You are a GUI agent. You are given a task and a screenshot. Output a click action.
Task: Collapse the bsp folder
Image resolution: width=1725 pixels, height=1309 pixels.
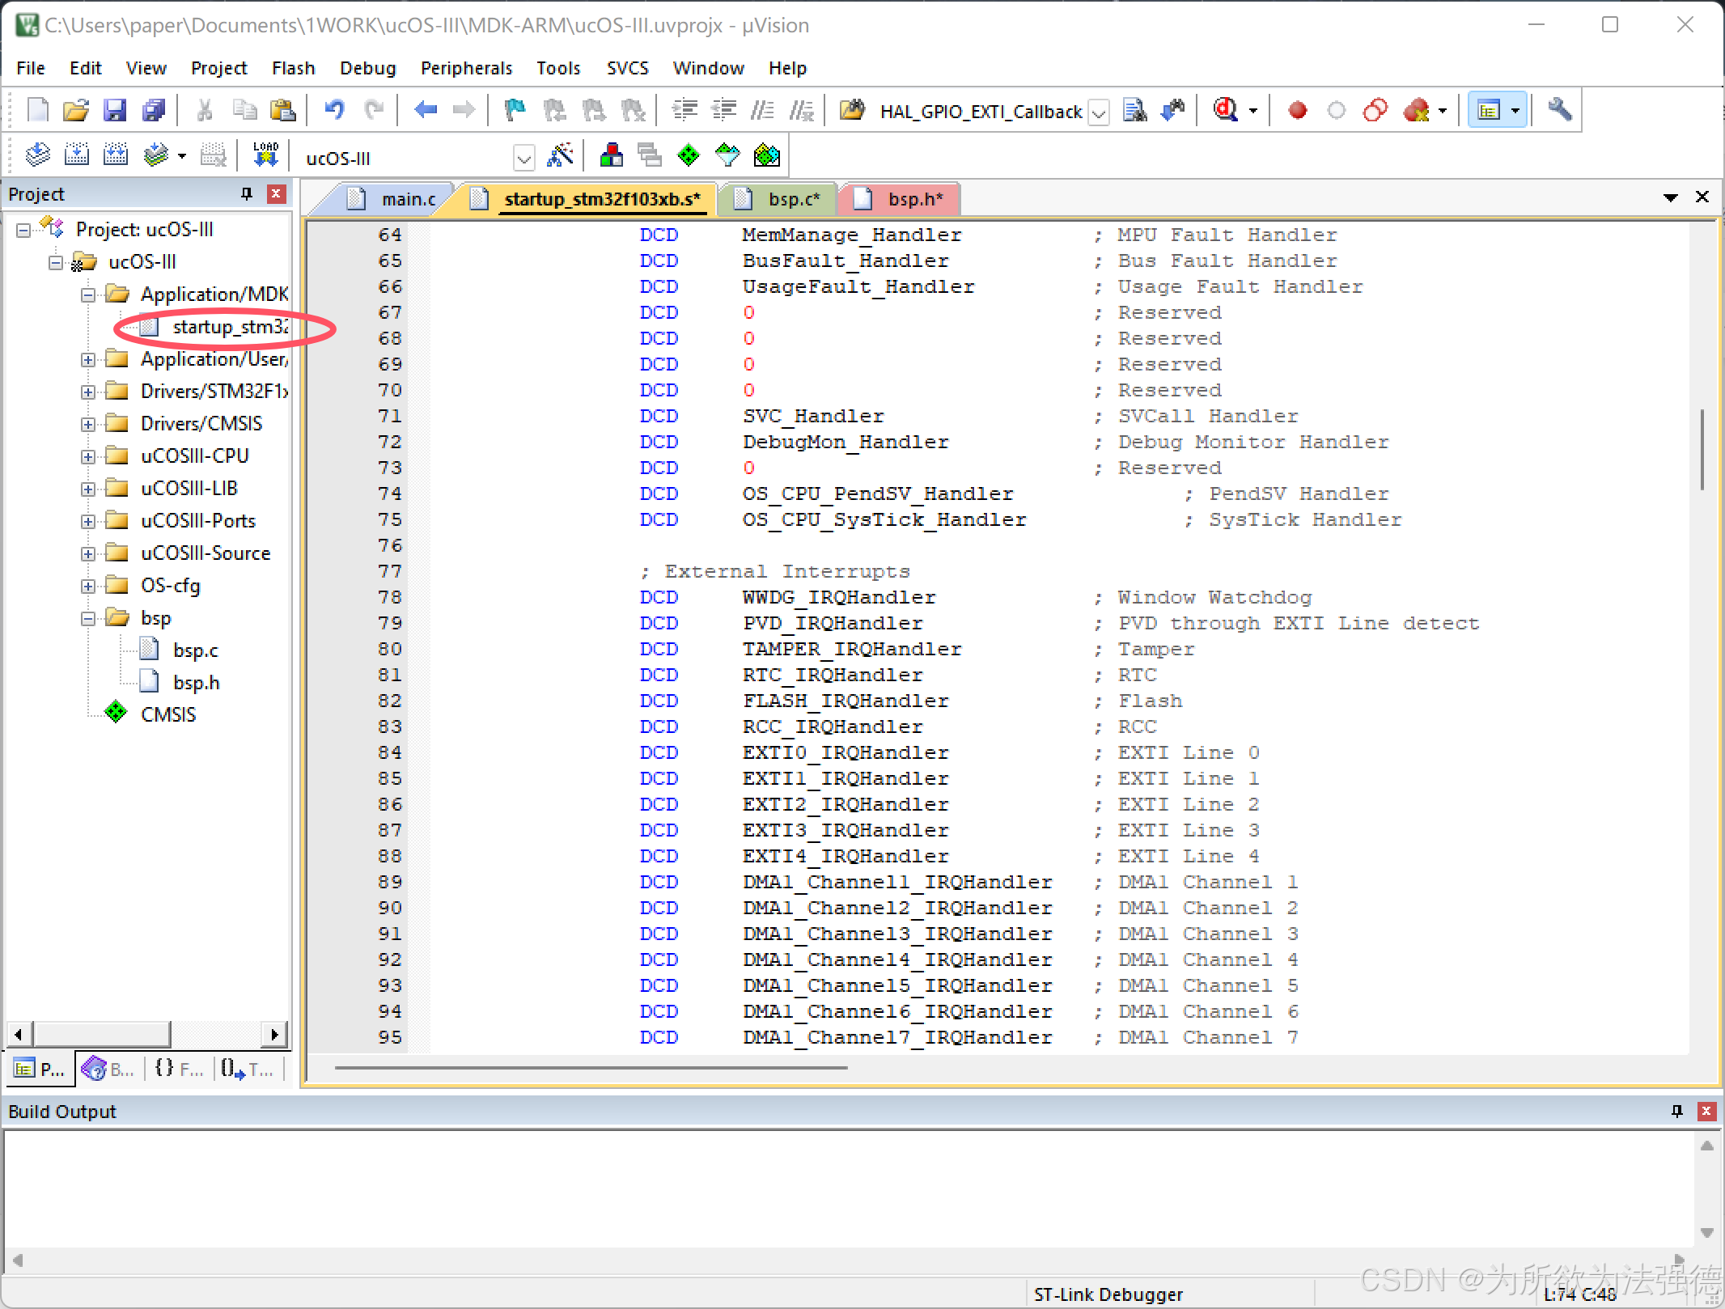(88, 617)
